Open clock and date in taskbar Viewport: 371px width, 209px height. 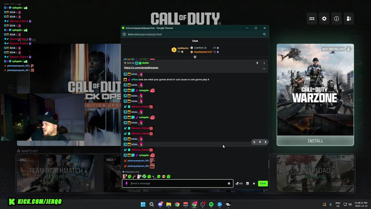360,204
